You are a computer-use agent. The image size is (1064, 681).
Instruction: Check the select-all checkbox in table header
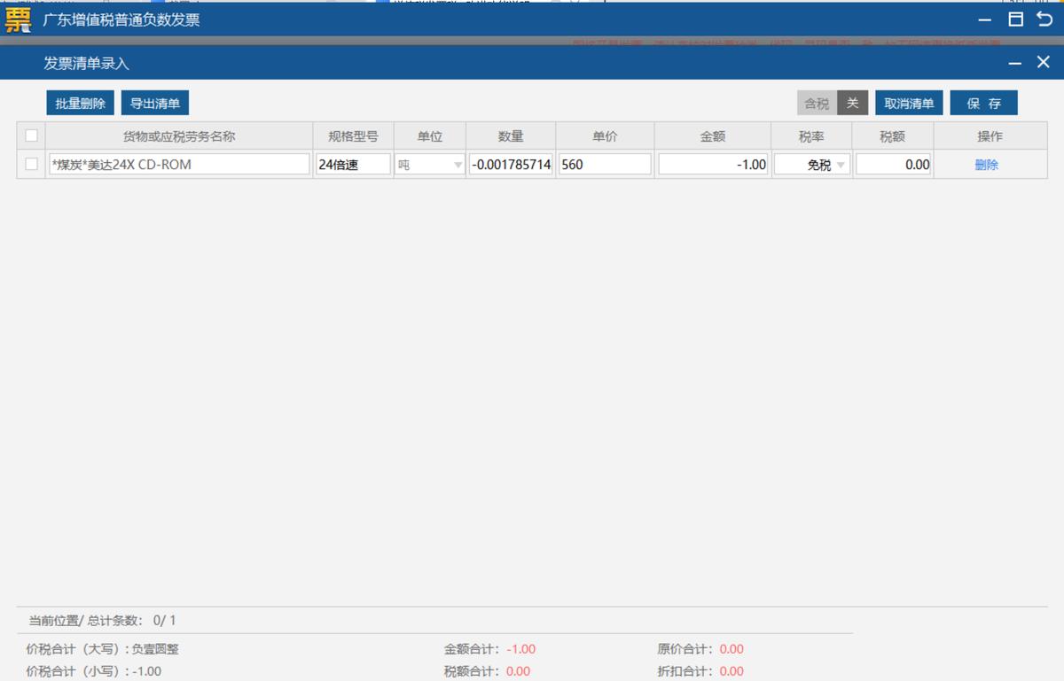[31, 135]
